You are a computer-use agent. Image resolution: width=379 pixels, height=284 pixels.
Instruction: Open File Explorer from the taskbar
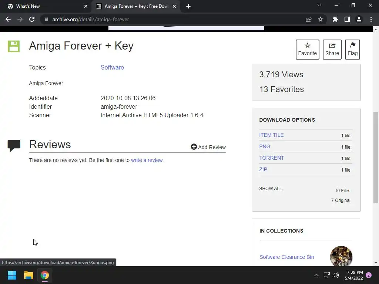[28, 275]
